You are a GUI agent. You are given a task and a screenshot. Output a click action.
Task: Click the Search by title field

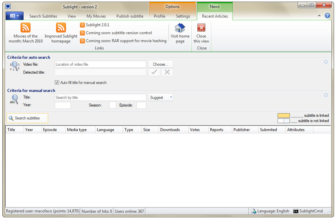[x=100, y=98]
